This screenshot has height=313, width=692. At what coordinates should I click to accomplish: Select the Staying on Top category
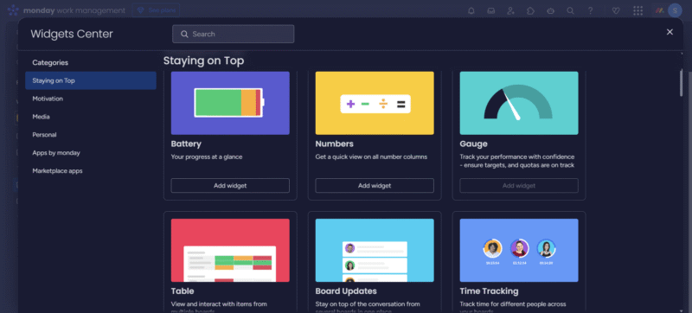pyautogui.click(x=91, y=80)
